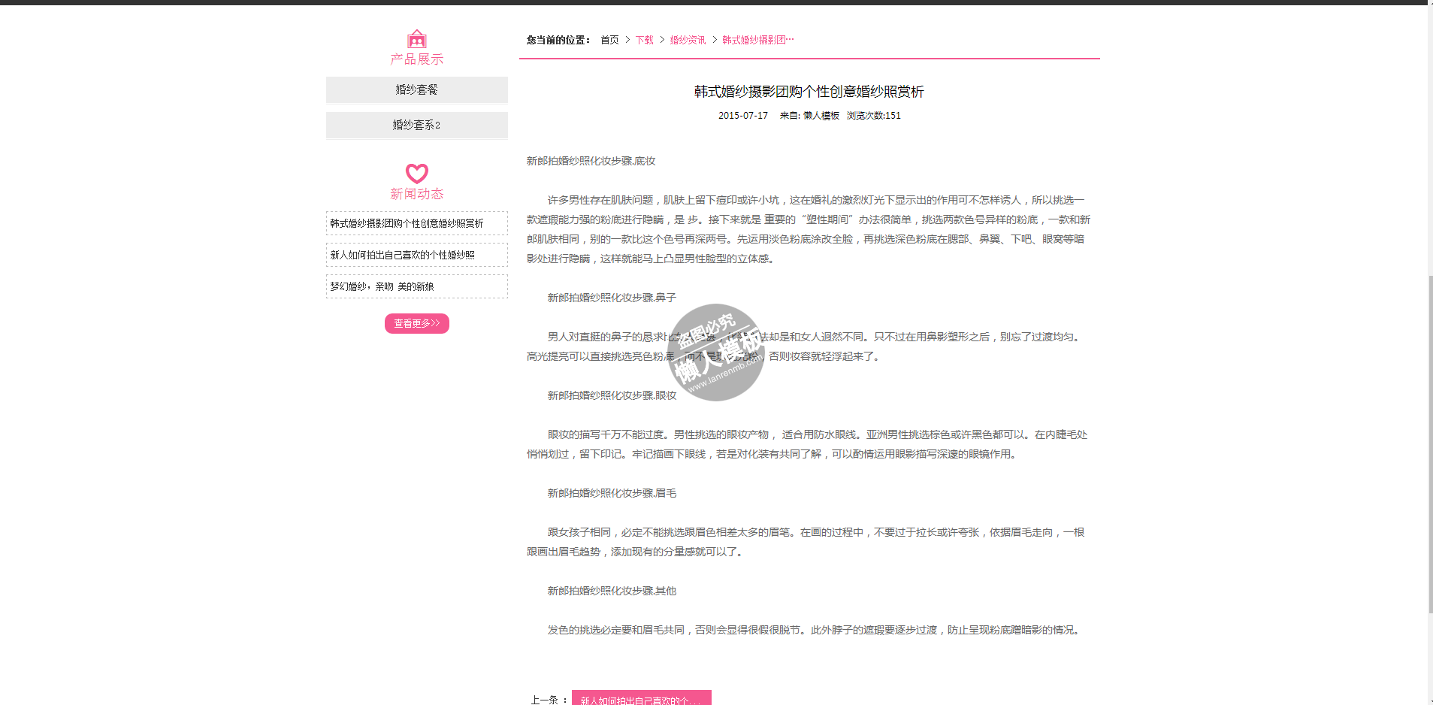
Task: Click the pink heart icon above 新闻动态
Action: [x=416, y=174]
